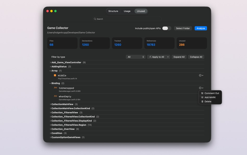Switch to the Structure tab

(113, 11)
